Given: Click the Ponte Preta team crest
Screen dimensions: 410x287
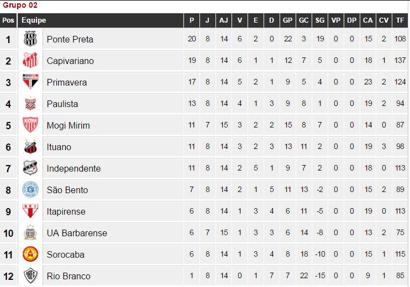Looking at the screenshot, I should coord(30,39).
